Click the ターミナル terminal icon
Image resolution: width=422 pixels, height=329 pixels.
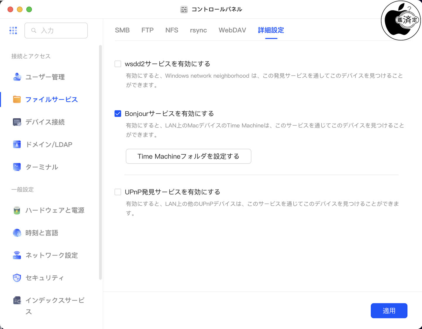coord(17,167)
